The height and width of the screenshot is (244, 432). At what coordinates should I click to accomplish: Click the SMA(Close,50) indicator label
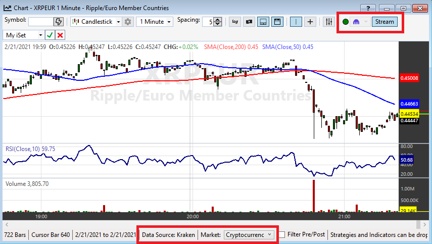tap(287, 47)
